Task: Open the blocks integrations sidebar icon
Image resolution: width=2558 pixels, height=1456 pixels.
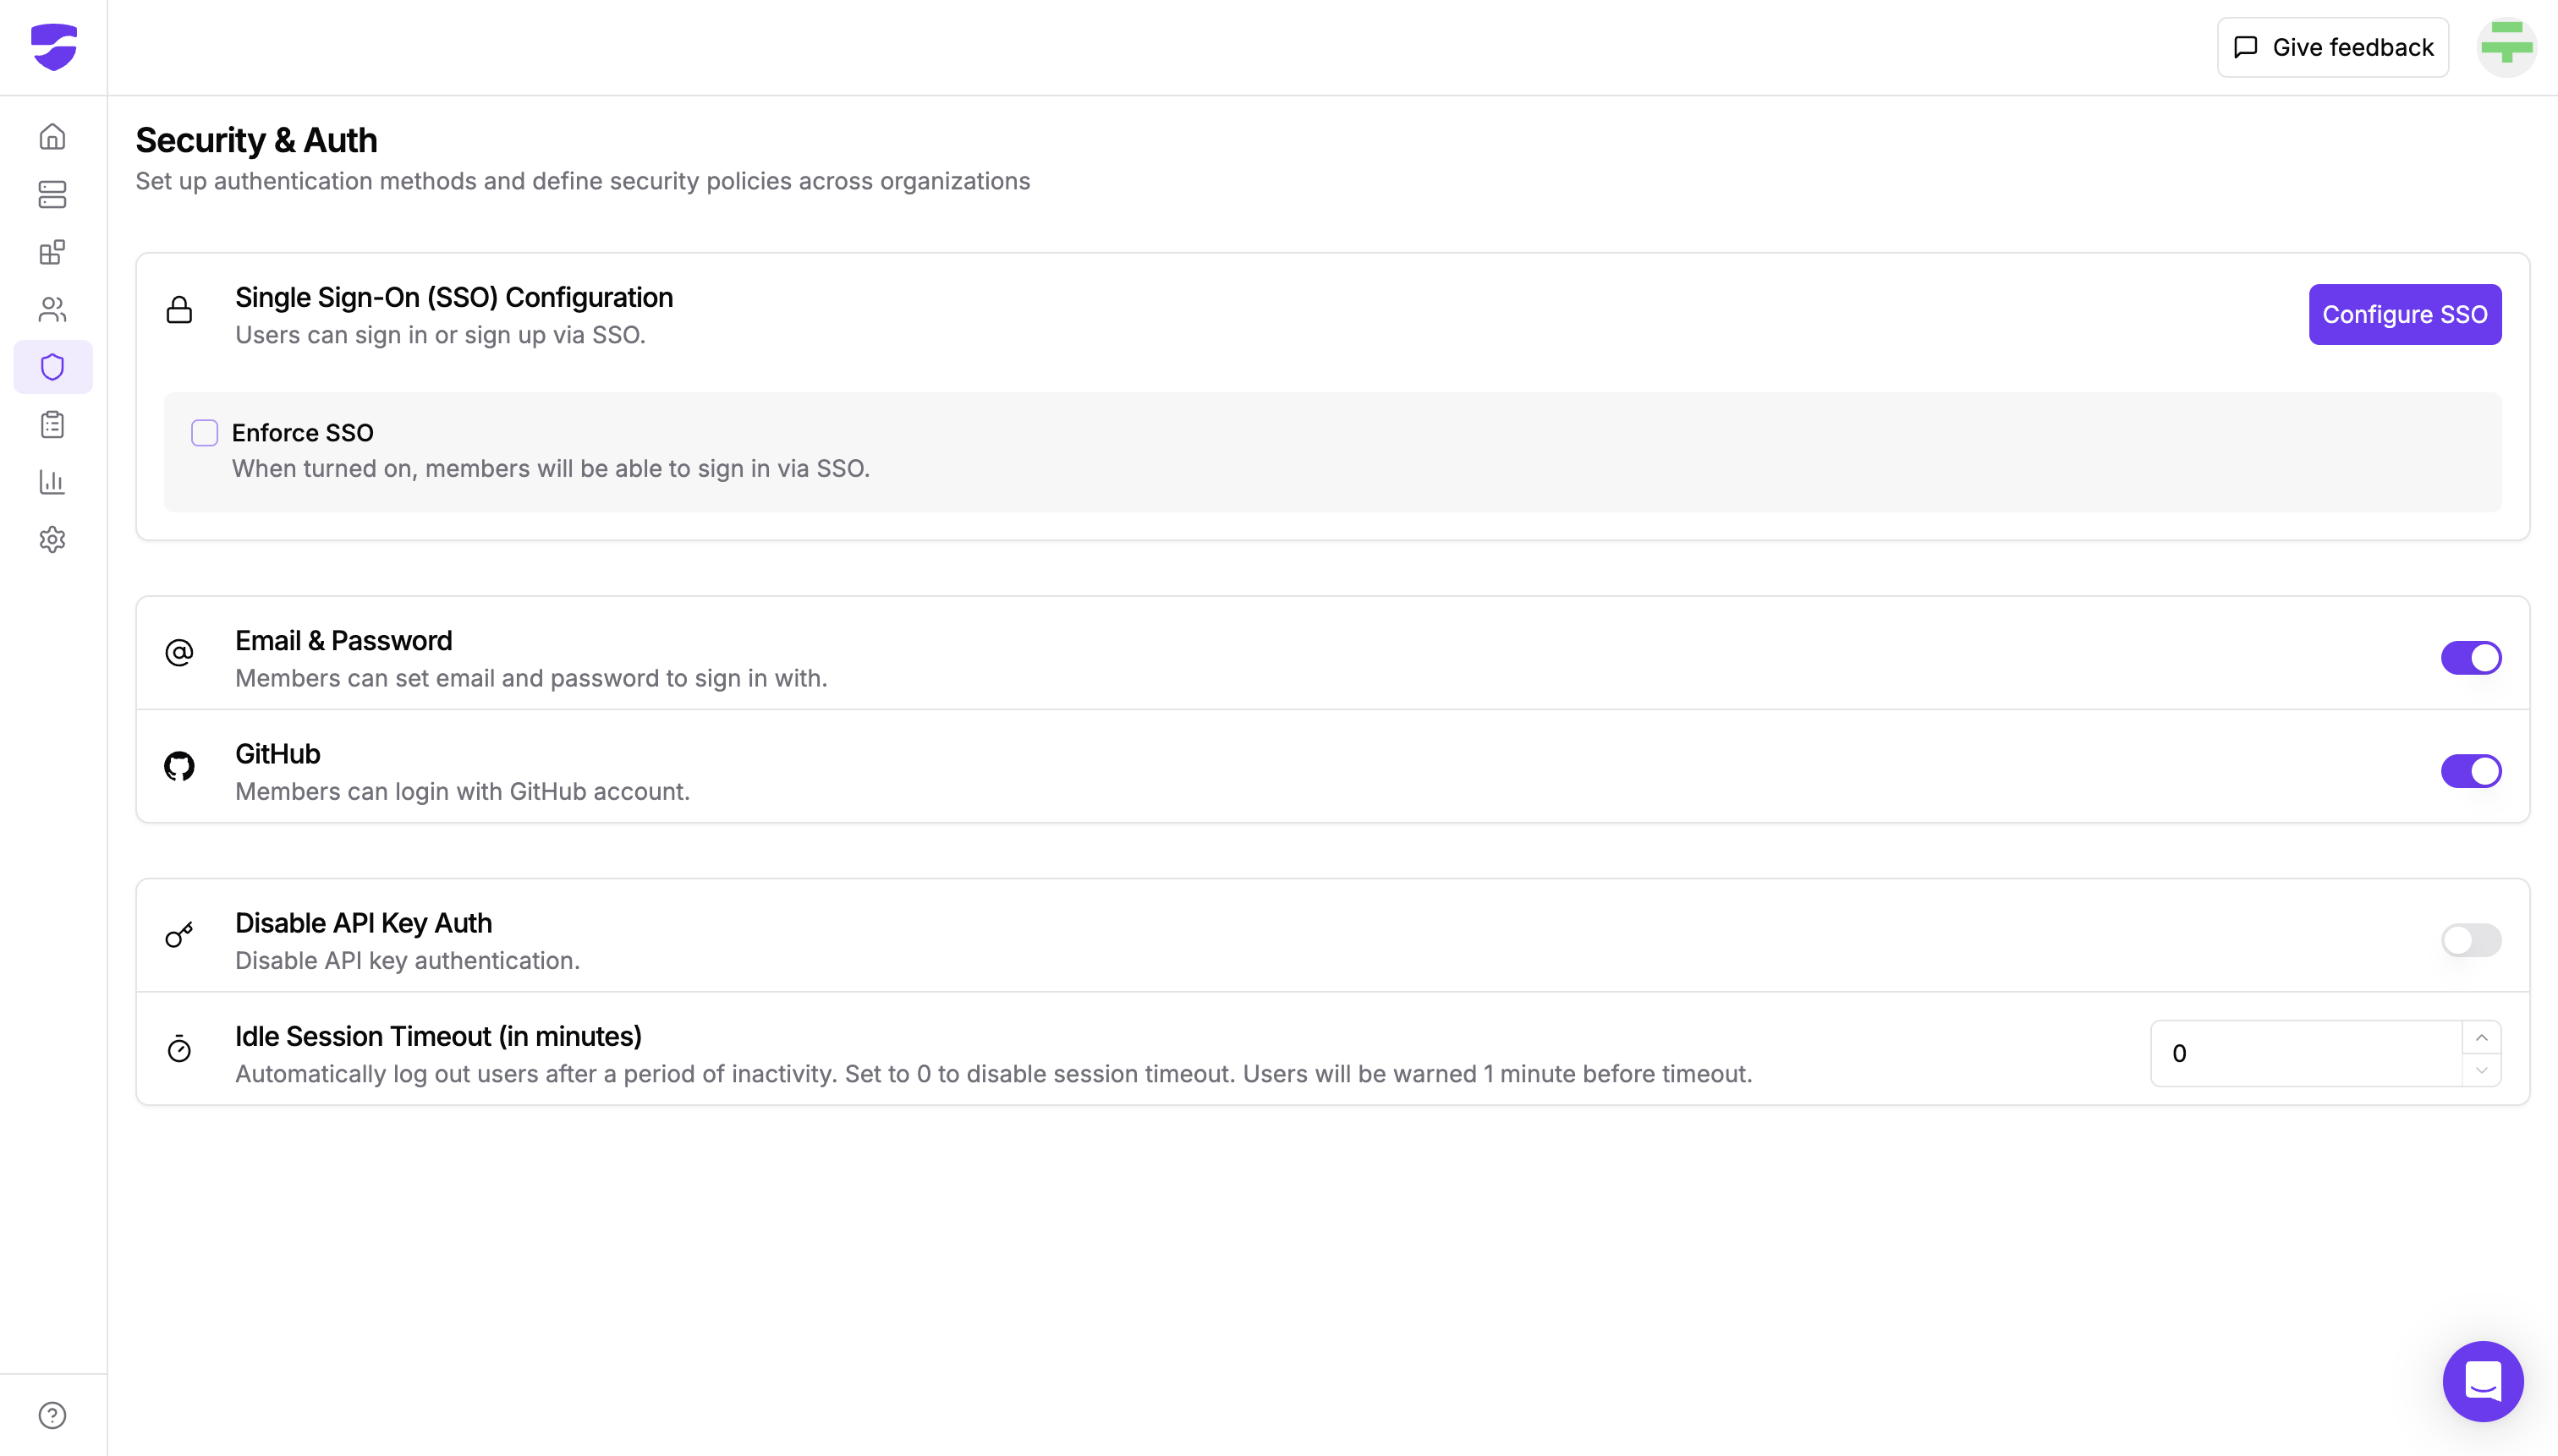Action: (x=52, y=252)
